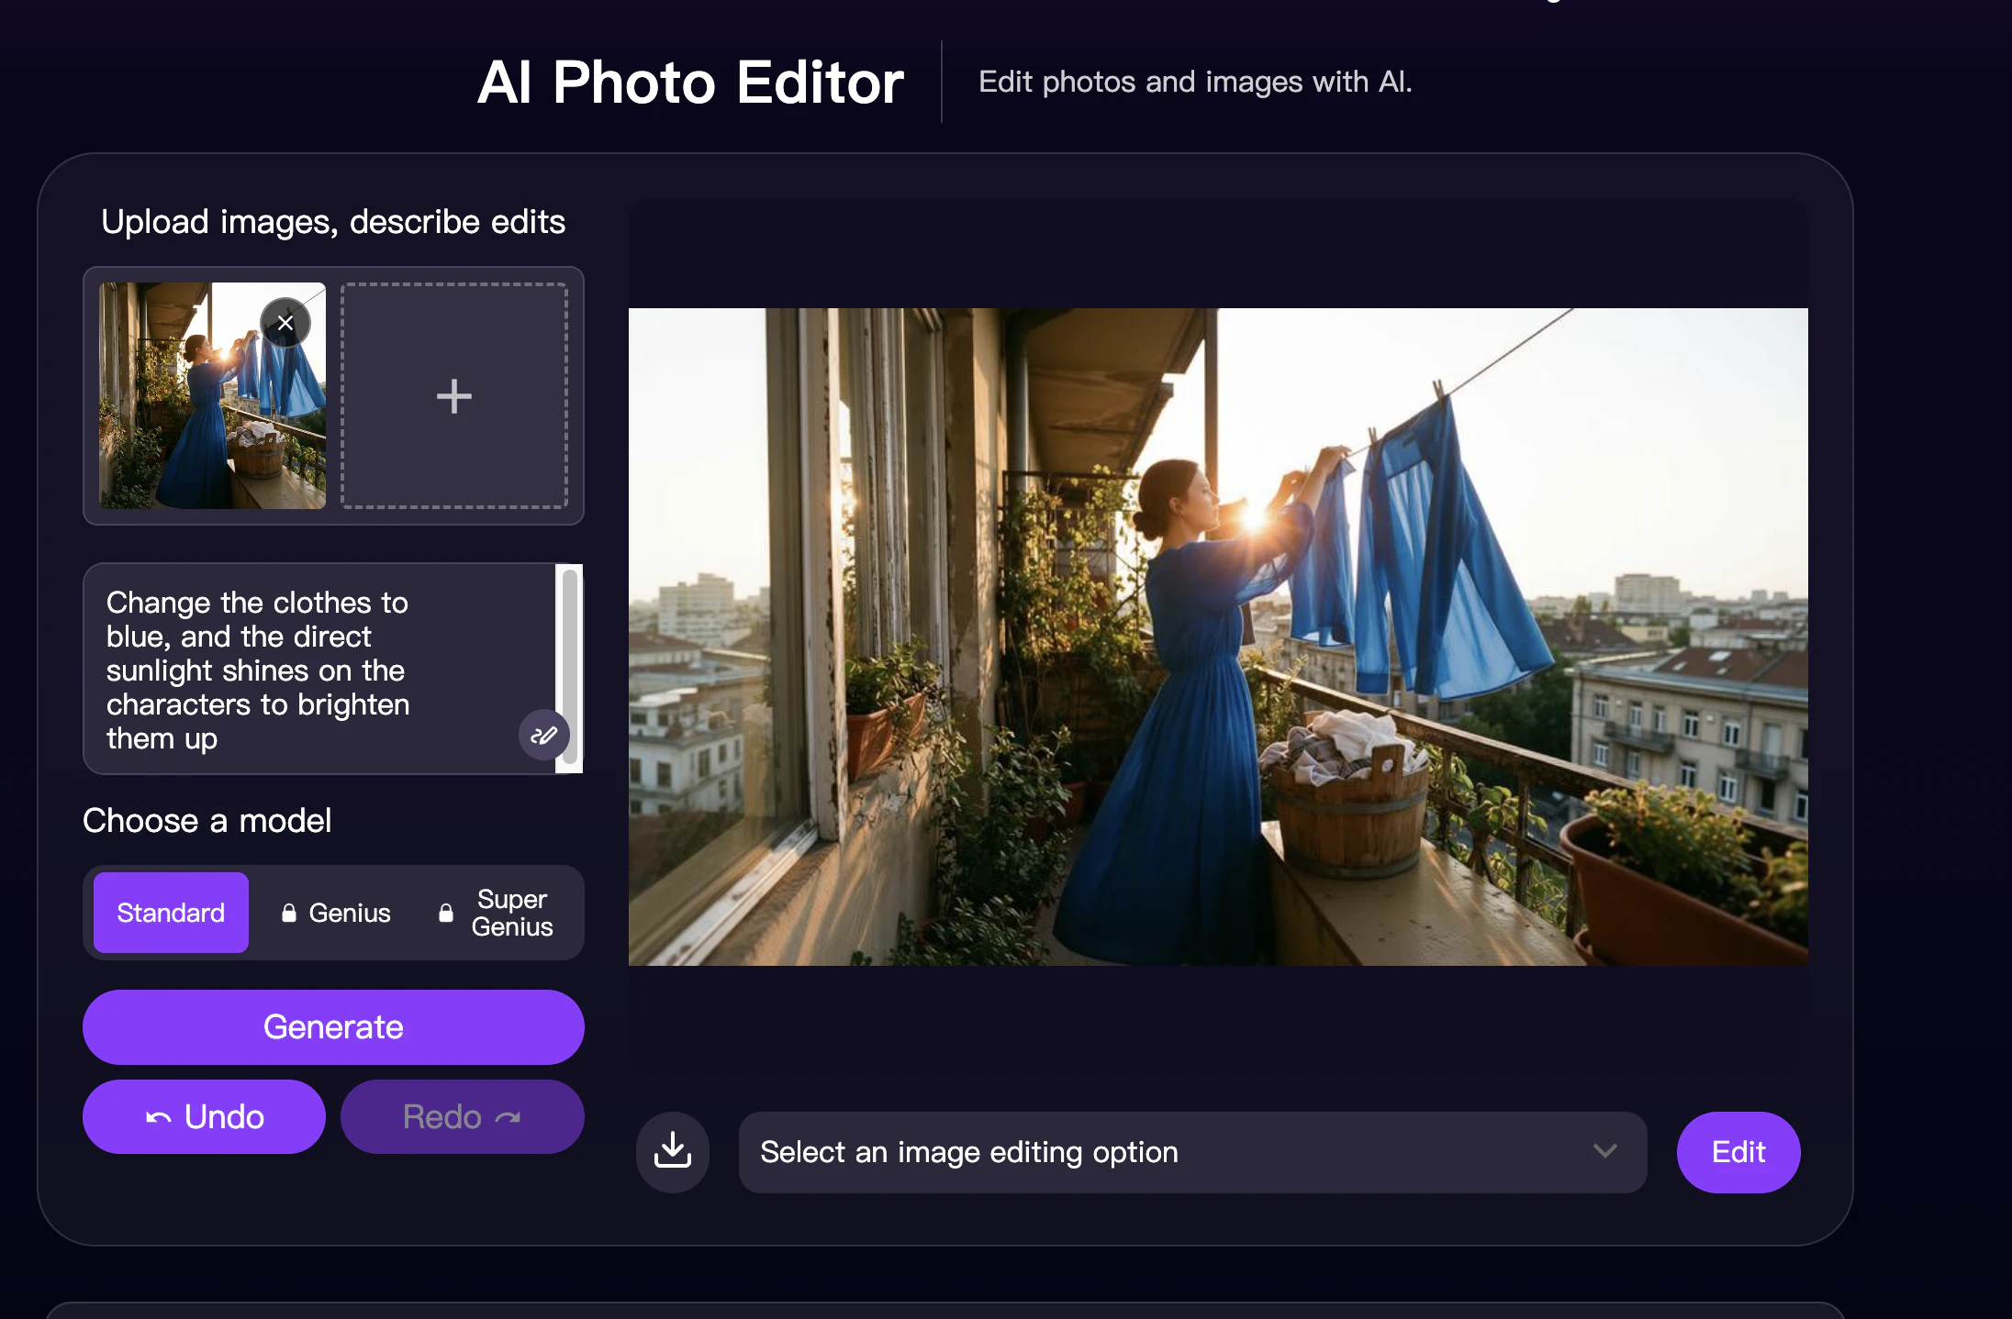
Task: Choose the Super Genius model
Action: coord(511,913)
